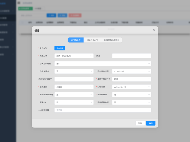Switch to the APK包上传 tab

point(76,40)
